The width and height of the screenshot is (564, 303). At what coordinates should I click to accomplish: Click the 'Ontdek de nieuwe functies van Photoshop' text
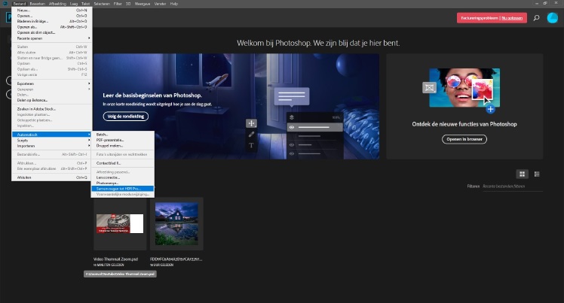(464, 124)
